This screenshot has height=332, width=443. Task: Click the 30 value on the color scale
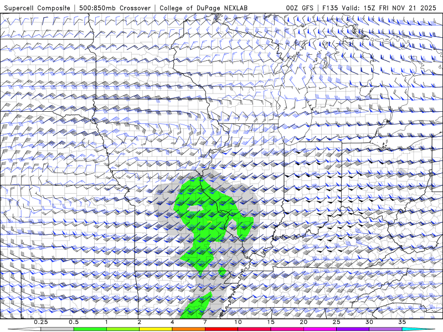point(369,322)
